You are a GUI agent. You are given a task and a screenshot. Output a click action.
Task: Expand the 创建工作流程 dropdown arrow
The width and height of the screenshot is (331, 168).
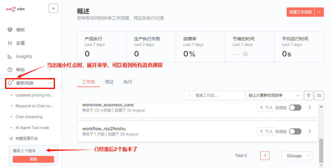coord(319,12)
